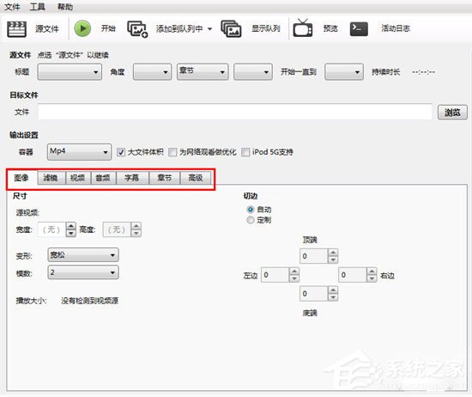Increase the 高度 value with up arrow
This screenshot has height=397, width=472.
(x=136, y=226)
